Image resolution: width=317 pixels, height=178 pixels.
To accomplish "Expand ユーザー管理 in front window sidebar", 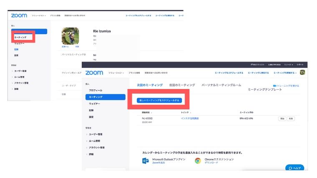I will [96, 134].
